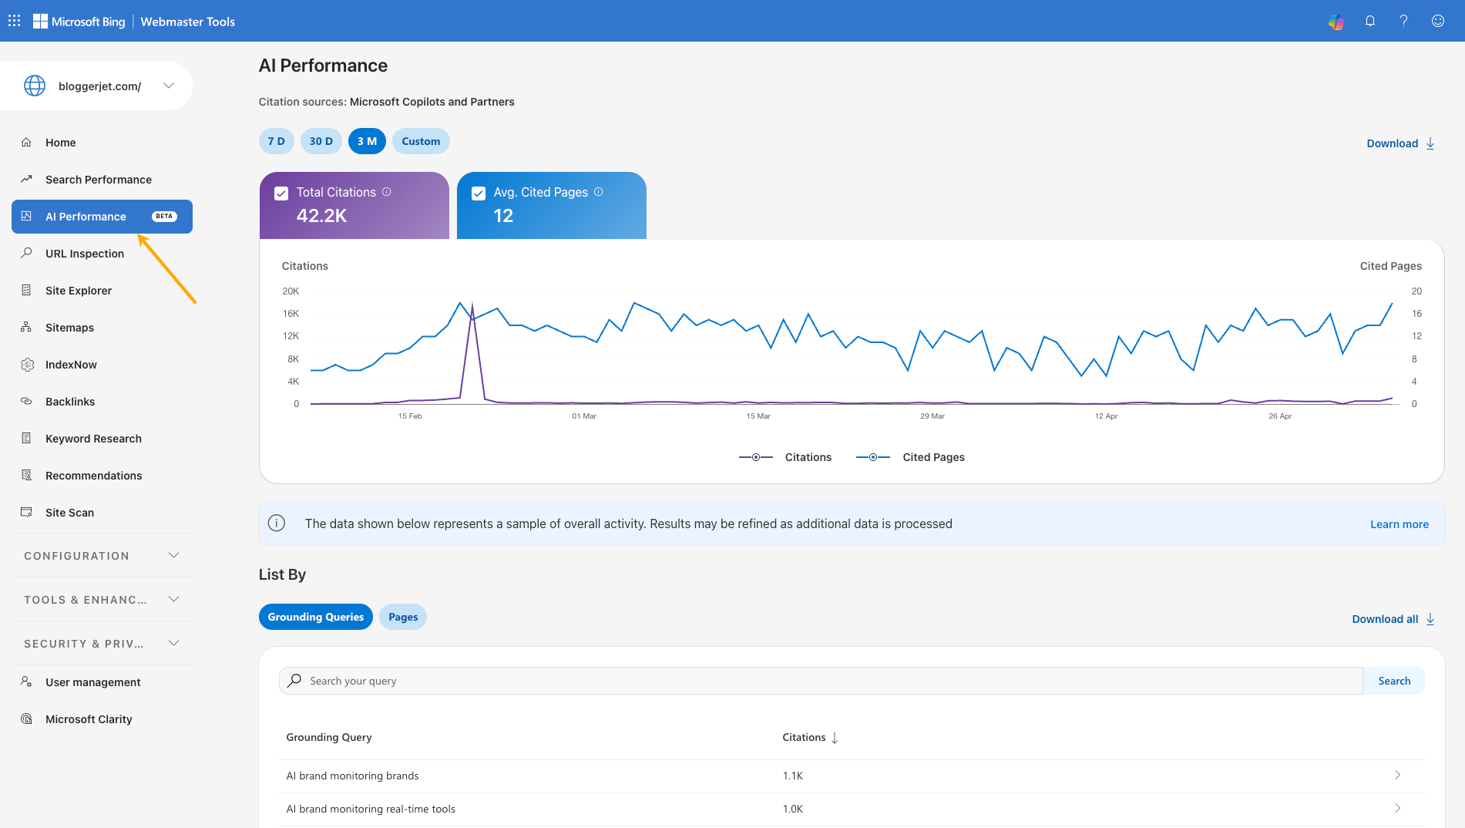Click the Keyword Research icon
Viewport: 1465px width, 828px height.
pos(26,438)
